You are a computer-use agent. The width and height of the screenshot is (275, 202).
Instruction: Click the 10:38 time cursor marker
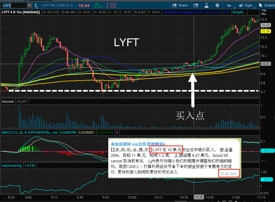coord(199,197)
